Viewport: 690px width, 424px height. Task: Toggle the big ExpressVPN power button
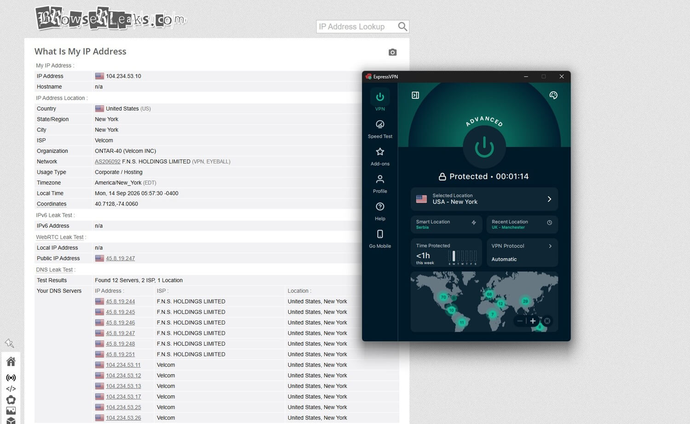point(484,148)
